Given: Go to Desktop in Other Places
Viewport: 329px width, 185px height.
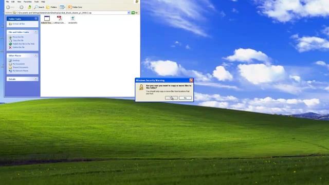Looking at the screenshot, I should pyautogui.click(x=16, y=61).
